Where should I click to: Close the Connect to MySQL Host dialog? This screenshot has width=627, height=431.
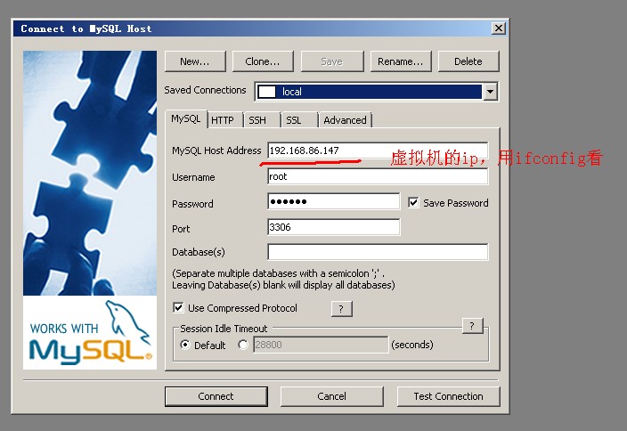click(x=498, y=28)
